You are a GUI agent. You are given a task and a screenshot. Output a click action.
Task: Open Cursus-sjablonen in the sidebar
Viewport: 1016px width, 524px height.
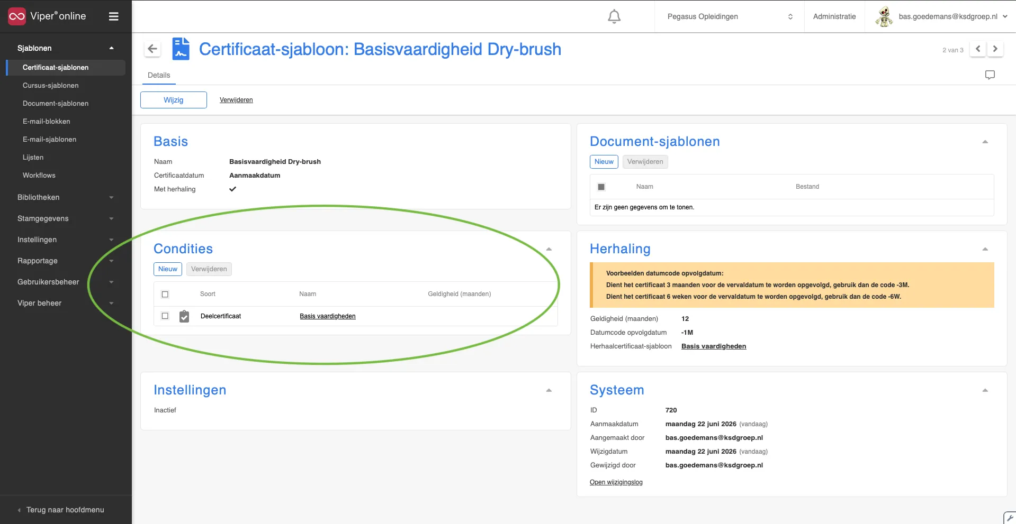pyautogui.click(x=51, y=85)
